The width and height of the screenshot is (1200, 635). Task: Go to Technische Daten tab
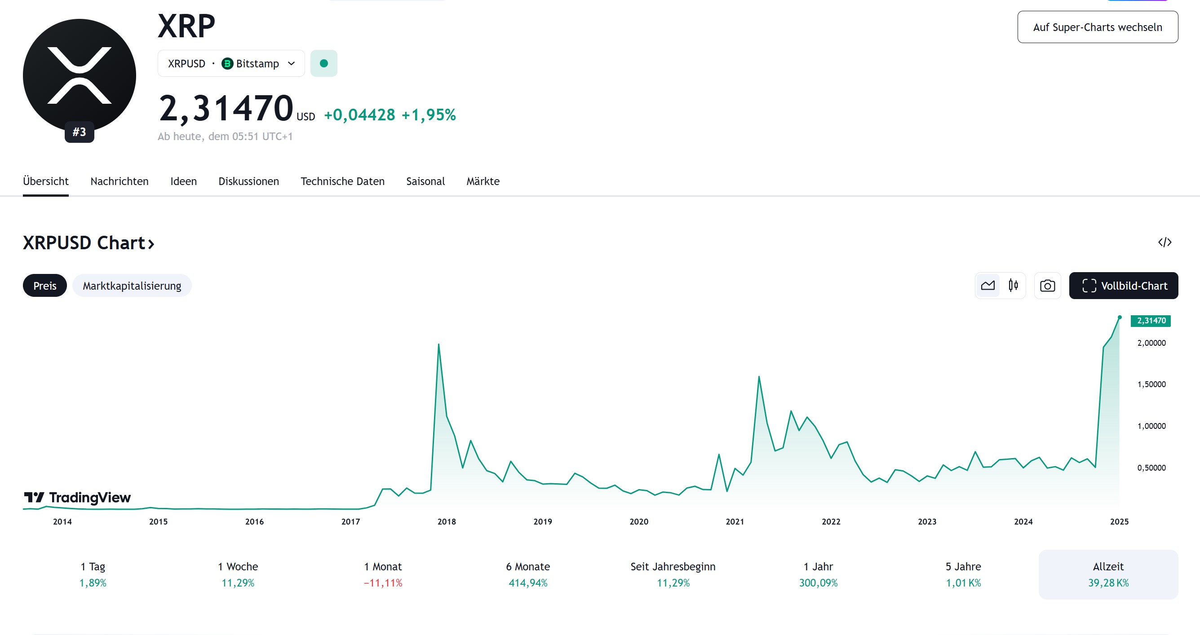pyautogui.click(x=342, y=181)
